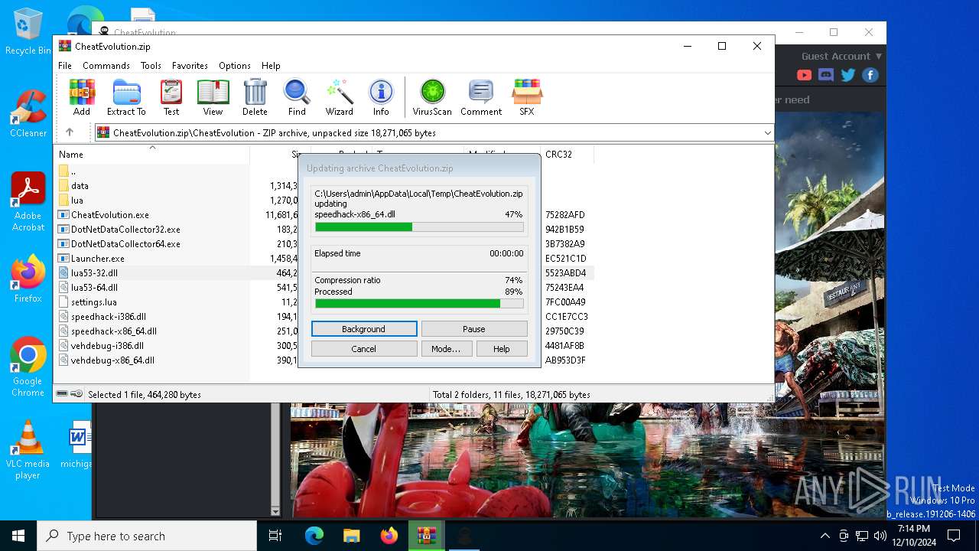
Task: Click the speedhack-x86_64.dll file progress bar
Action: (x=419, y=227)
